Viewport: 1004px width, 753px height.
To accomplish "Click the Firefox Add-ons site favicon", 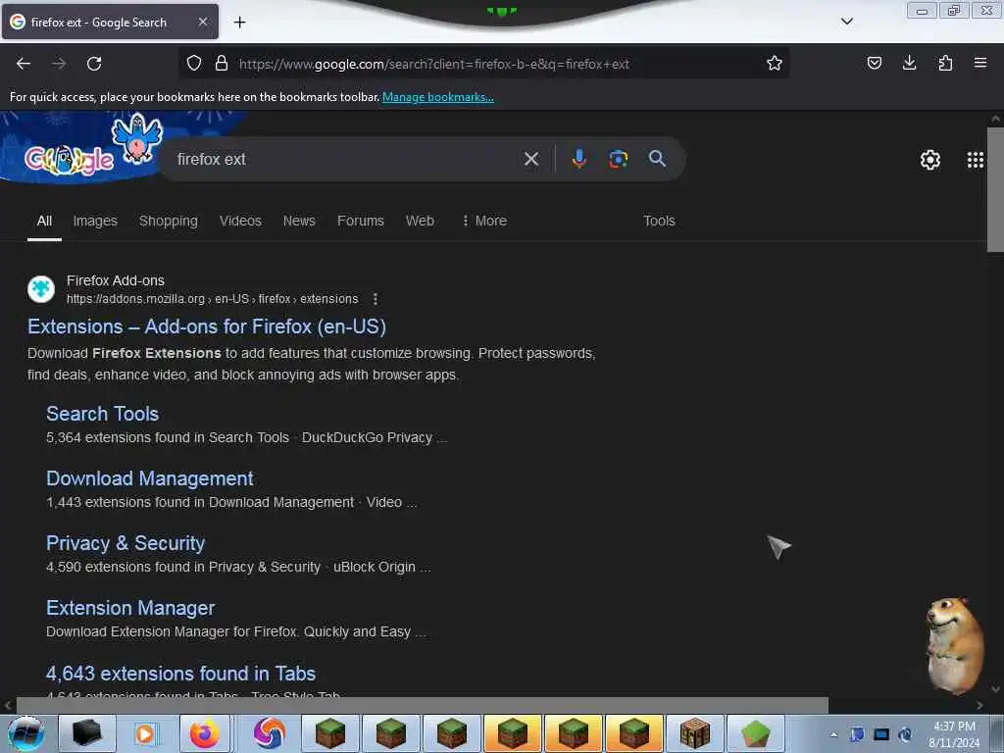I will [41, 289].
